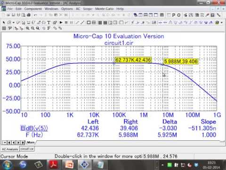Click the tile horizontal windows icon
The height and width of the screenshot is (170, 226).
tap(145, 15)
